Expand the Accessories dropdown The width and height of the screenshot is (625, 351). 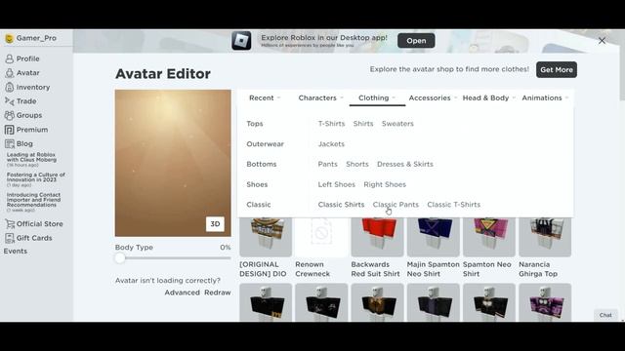pos(432,97)
